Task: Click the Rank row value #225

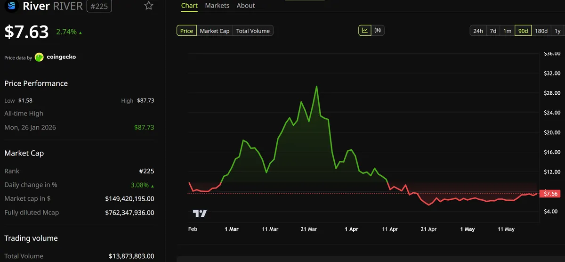Action: coord(146,171)
